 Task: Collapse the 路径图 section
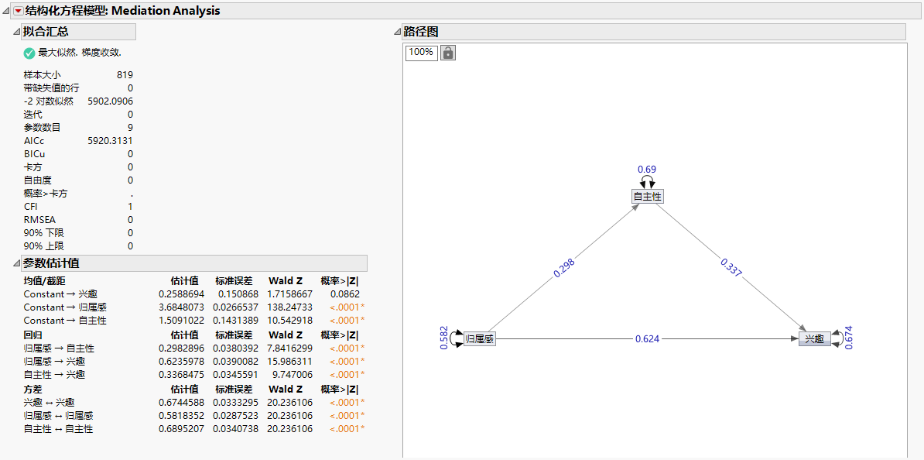396,32
